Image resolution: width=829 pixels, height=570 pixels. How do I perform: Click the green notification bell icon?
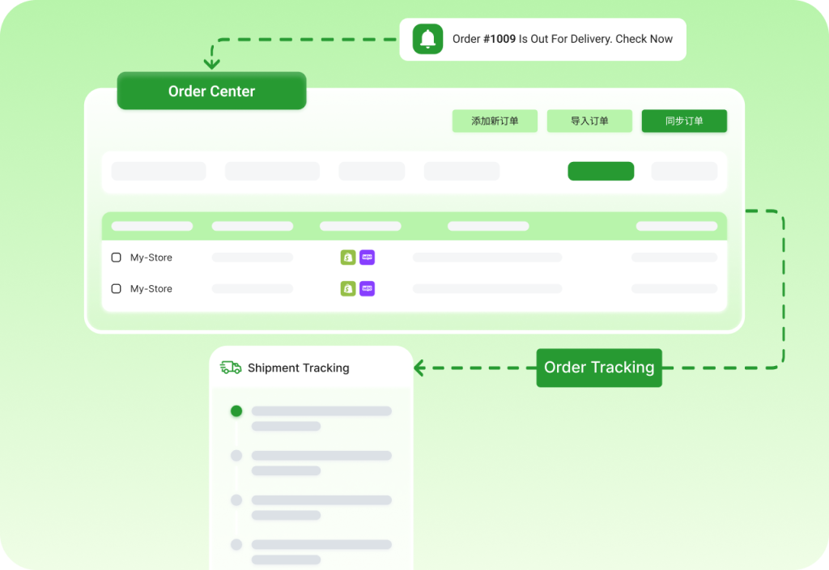tap(427, 39)
